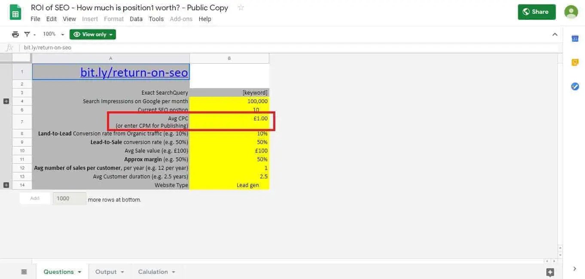
Task: Open the Insert menu
Action: pos(90,19)
